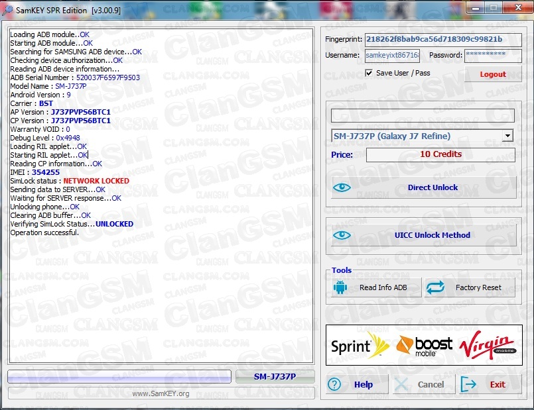The width and height of the screenshot is (534, 410).
Task: Open Help
Action: 357,385
